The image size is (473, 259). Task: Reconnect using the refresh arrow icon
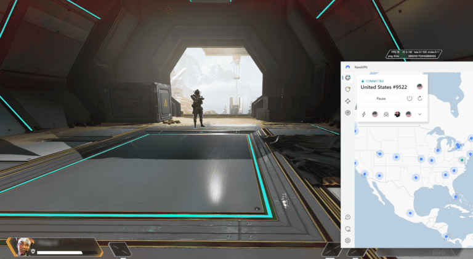coord(419,98)
